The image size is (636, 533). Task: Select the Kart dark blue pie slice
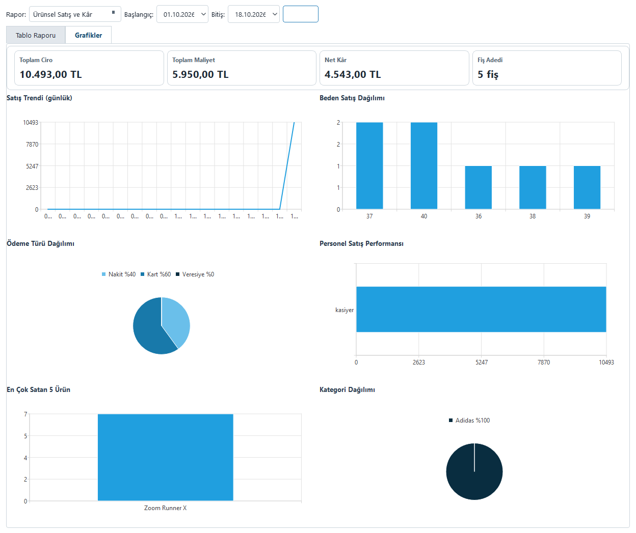pyautogui.click(x=148, y=328)
